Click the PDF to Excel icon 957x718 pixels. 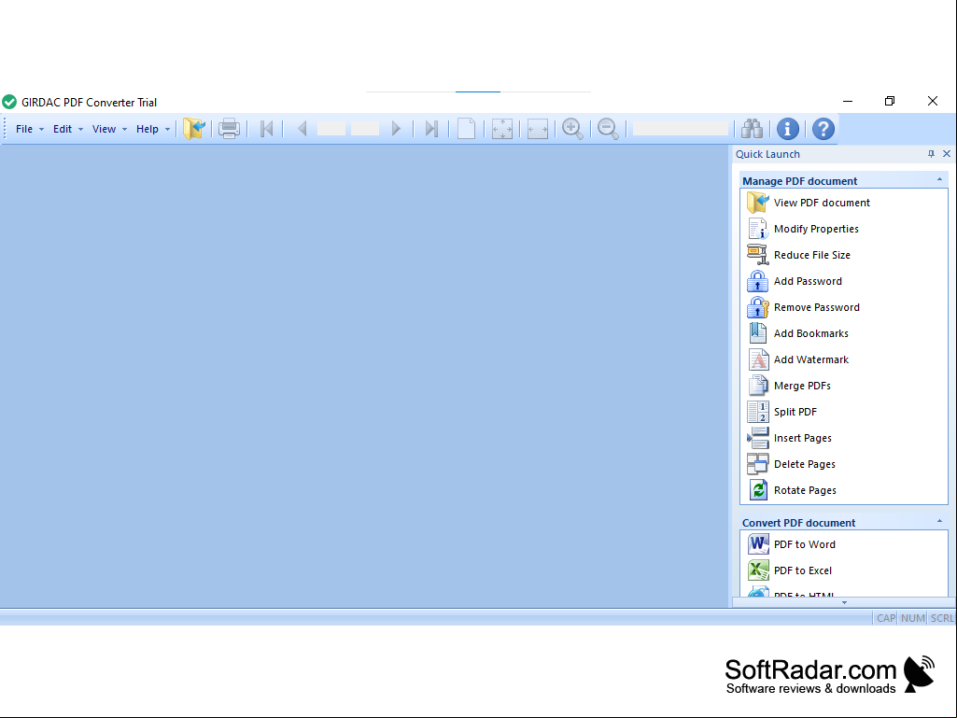[x=757, y=570]
